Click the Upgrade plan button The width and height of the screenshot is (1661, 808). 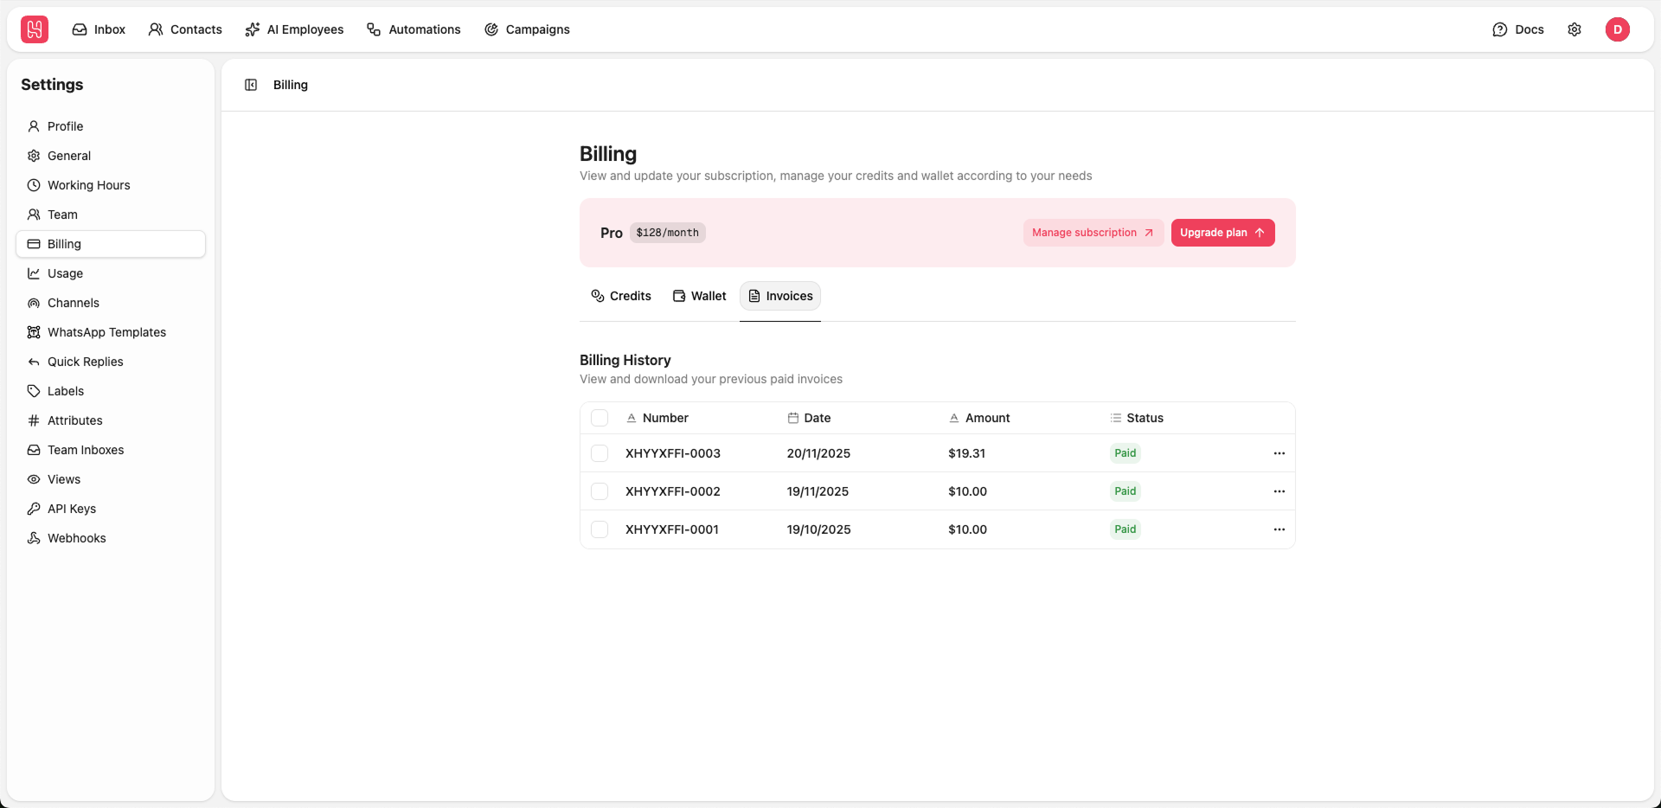(1222, 233)
